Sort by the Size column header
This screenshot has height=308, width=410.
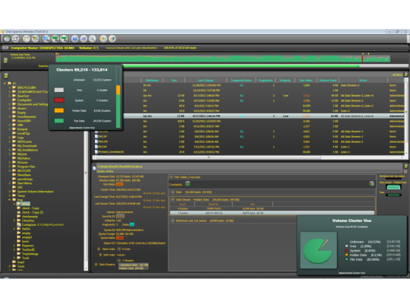coord(174,80)
